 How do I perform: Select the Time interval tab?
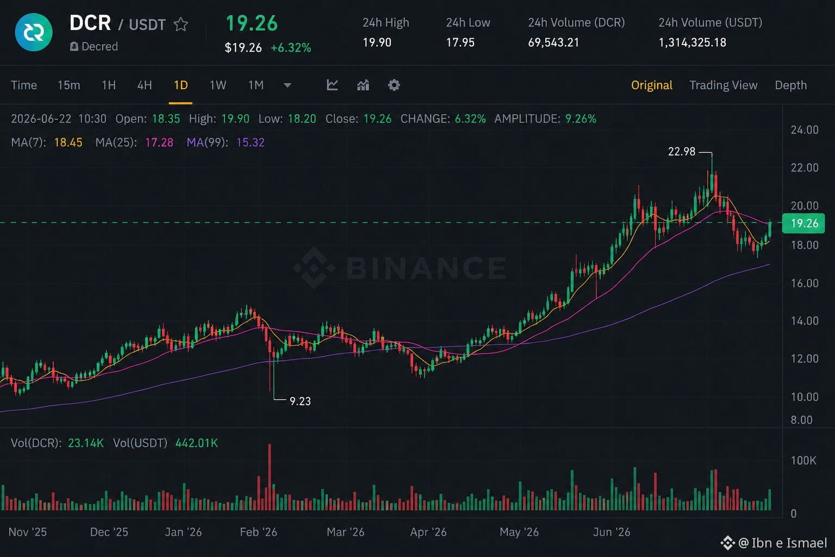point(24,85)
